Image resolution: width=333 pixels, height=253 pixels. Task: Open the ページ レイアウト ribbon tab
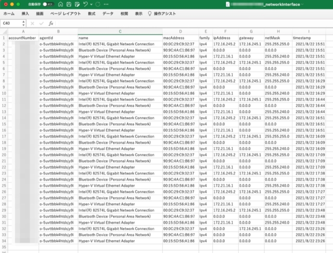click(66, 14)
